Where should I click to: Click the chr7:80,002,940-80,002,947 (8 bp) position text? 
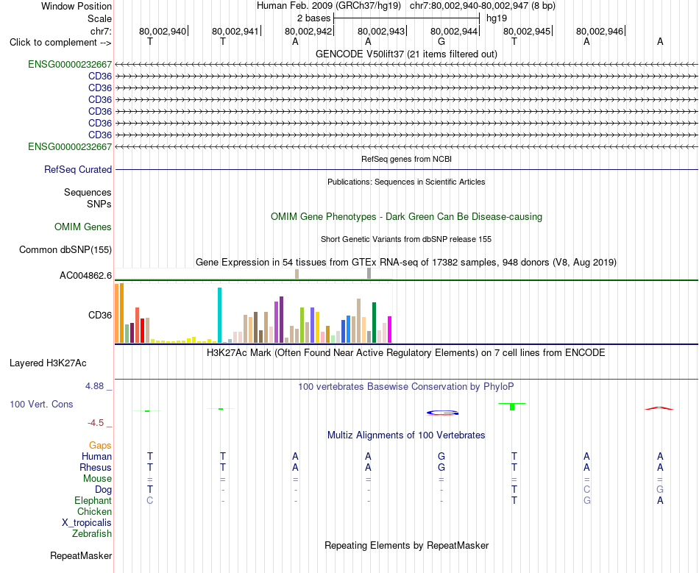483,6
